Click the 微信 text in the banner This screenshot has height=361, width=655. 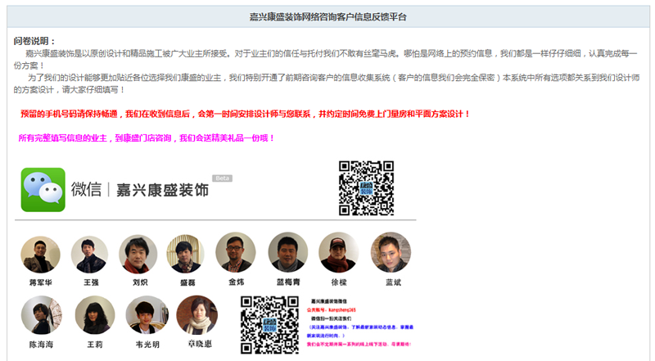[86, 190]
